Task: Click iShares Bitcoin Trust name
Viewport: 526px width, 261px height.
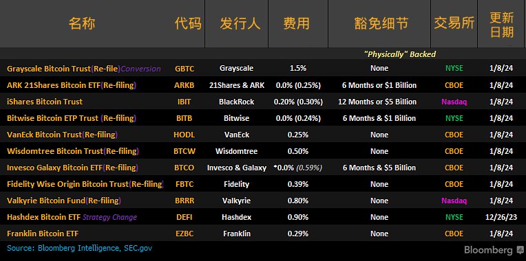Action: [45, 102]
